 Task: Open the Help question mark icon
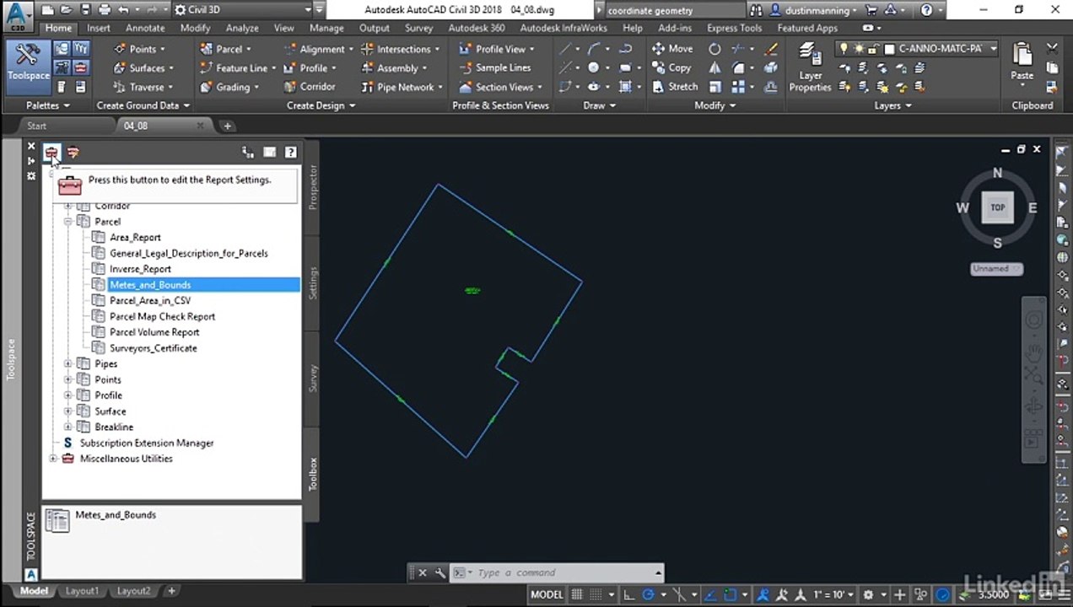coord(927,10)
